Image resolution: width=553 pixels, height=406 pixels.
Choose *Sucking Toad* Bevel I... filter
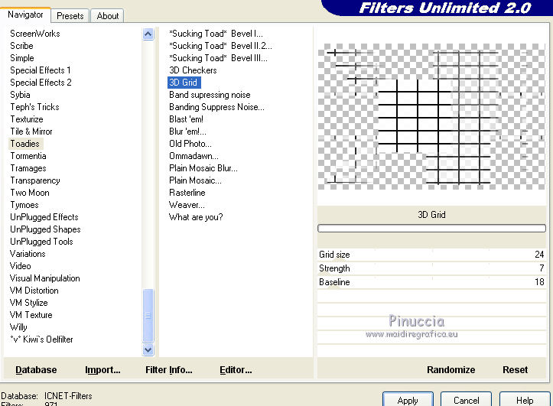216,34
